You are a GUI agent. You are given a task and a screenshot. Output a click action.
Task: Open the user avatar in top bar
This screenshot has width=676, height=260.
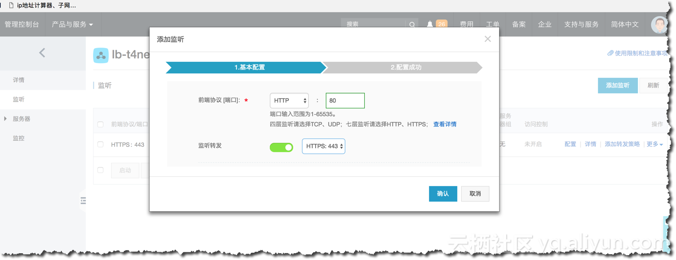tap(660, 25)
